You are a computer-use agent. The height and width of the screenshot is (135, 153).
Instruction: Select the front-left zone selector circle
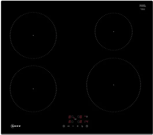click(72, 122)
